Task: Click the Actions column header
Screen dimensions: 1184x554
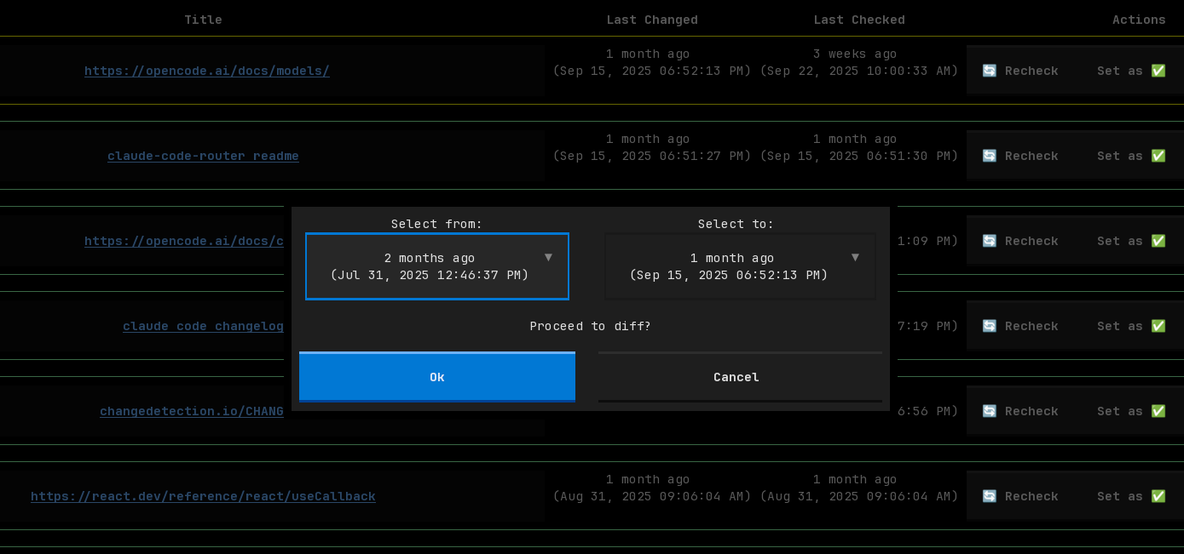Action: click(1139, 20)
